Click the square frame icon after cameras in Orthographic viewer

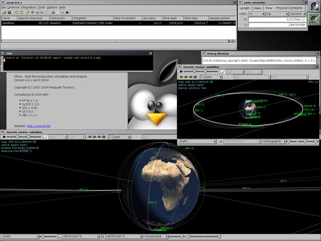[195, 77]
